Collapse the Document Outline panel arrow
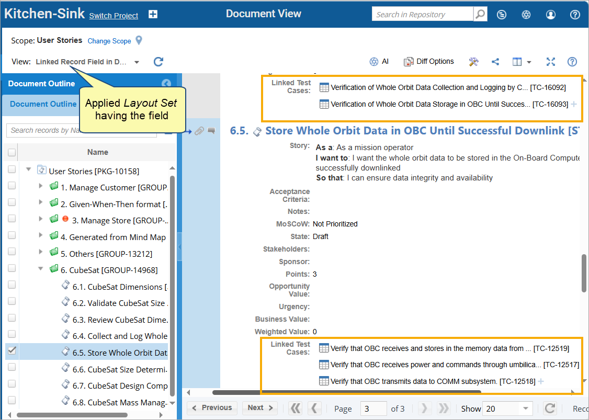589x420 pixels. pos(166,83)
